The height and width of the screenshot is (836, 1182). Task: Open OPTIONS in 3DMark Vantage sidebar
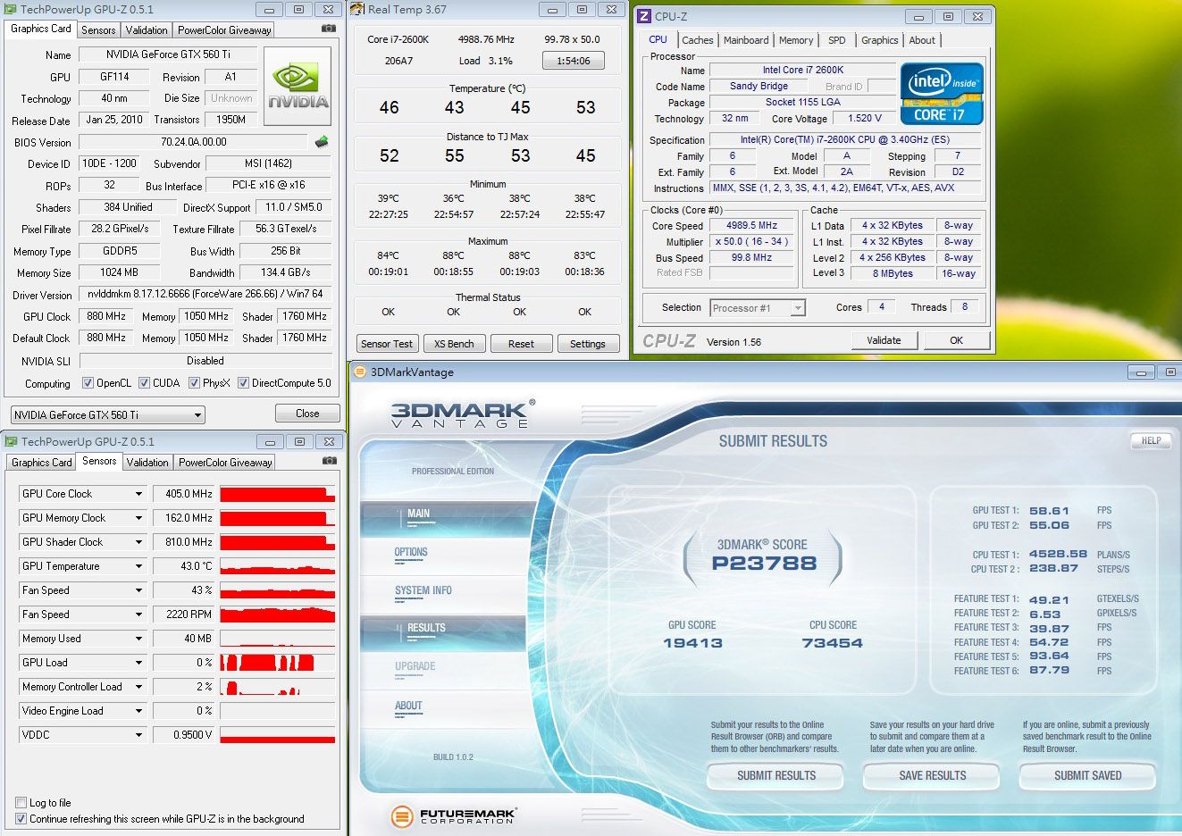[411, 552]
